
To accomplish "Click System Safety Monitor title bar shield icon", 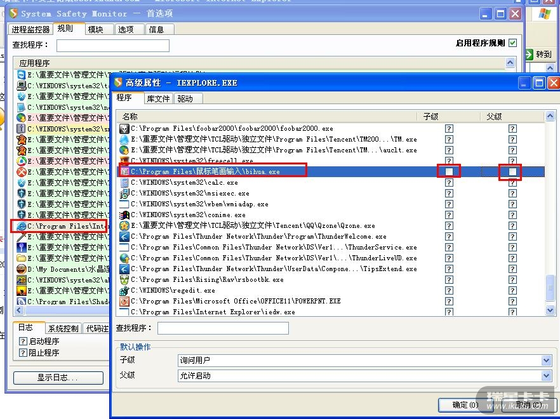I will 13,13.
